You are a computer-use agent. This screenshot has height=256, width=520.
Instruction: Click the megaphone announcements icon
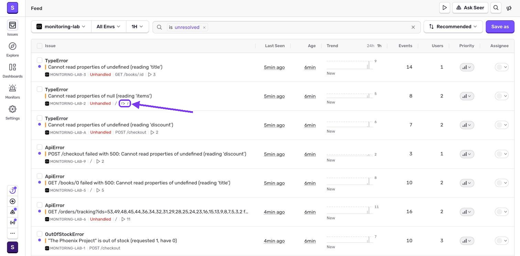(509, 8)
